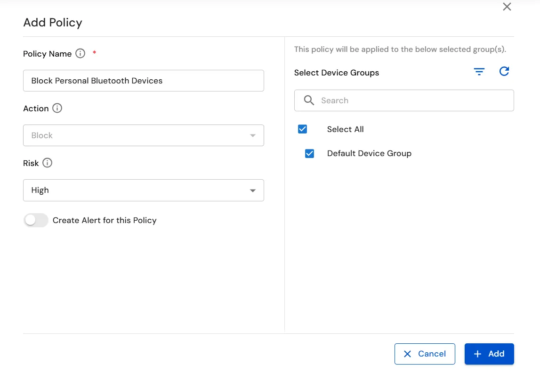Image resolution: width=540 pixels, height=390 pixels.
Task: Show Policy Name info tooltip icon
Action: (80, 53)
